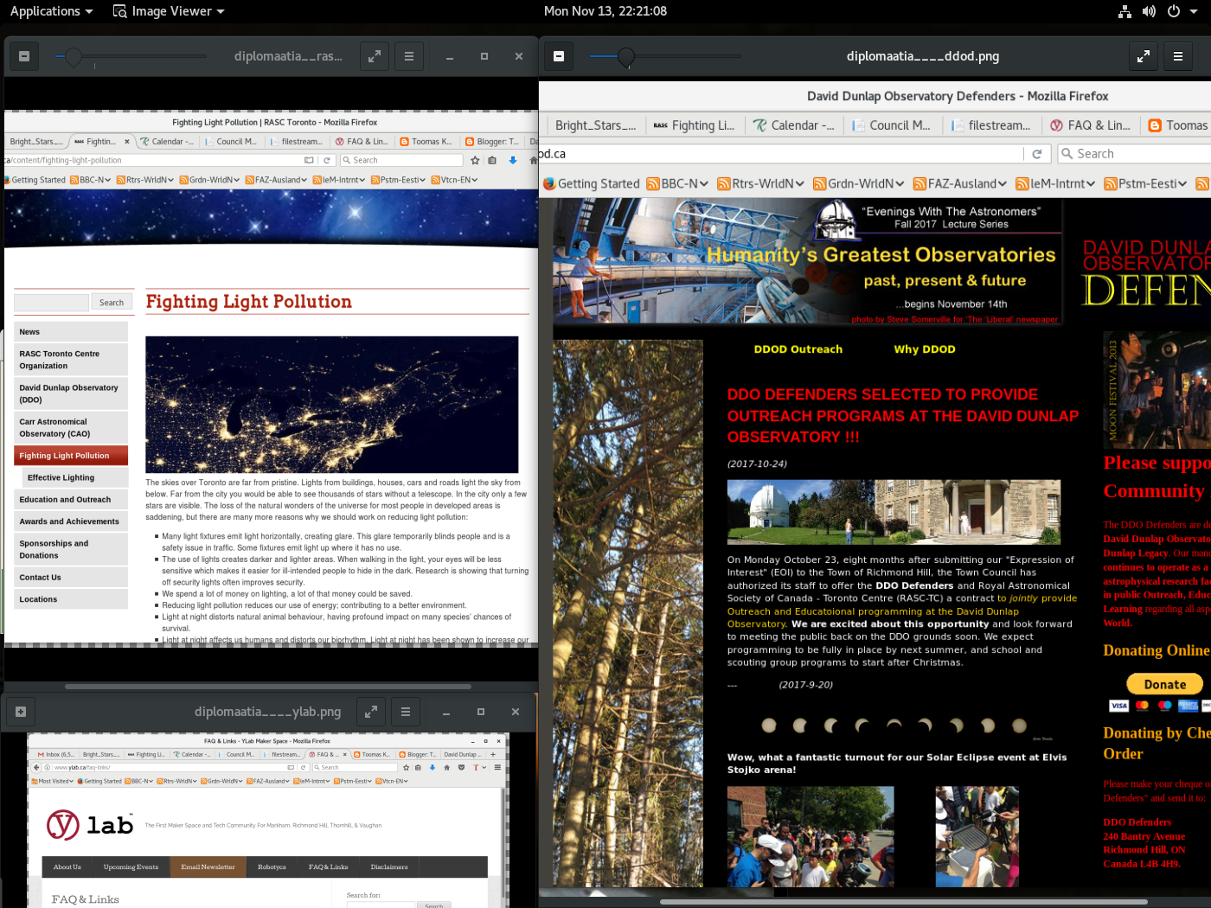This screenshot has width=1211, height=908.
Task: Expand the Pstm-Eesti bookmark folder in ddod.png
Action: (1145, 183)
